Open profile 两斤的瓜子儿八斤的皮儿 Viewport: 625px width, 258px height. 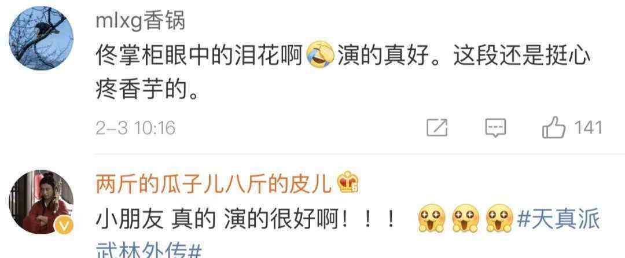click(213, 183)
